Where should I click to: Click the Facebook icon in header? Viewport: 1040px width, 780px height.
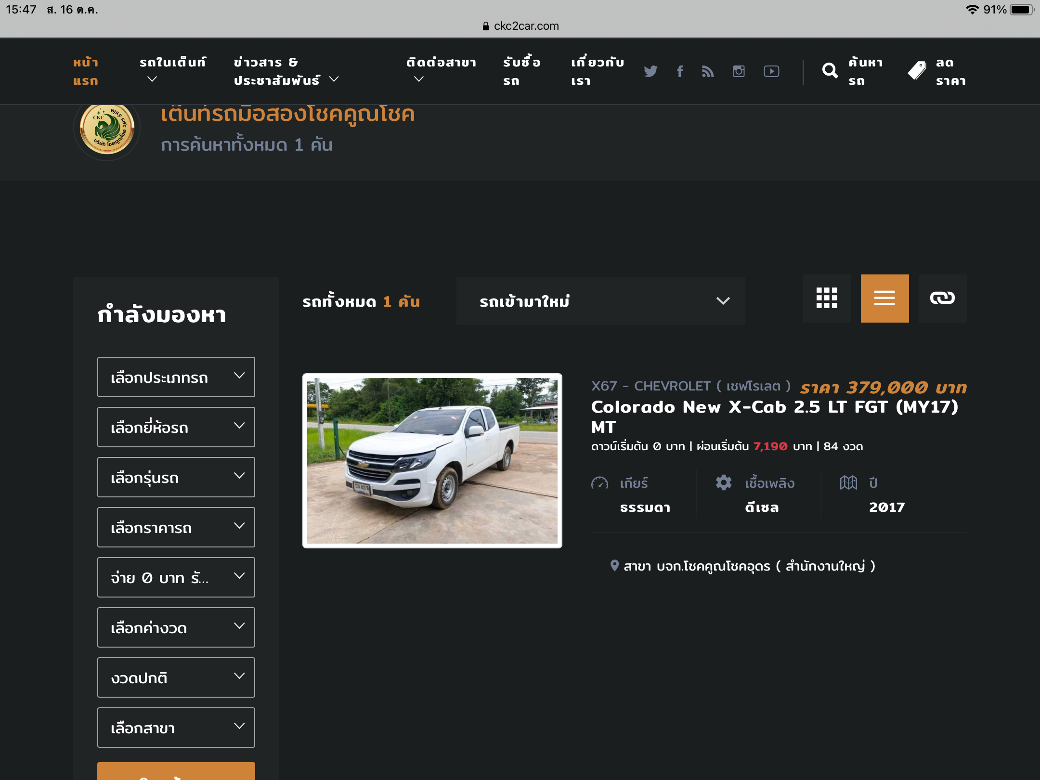pos(680,71)
